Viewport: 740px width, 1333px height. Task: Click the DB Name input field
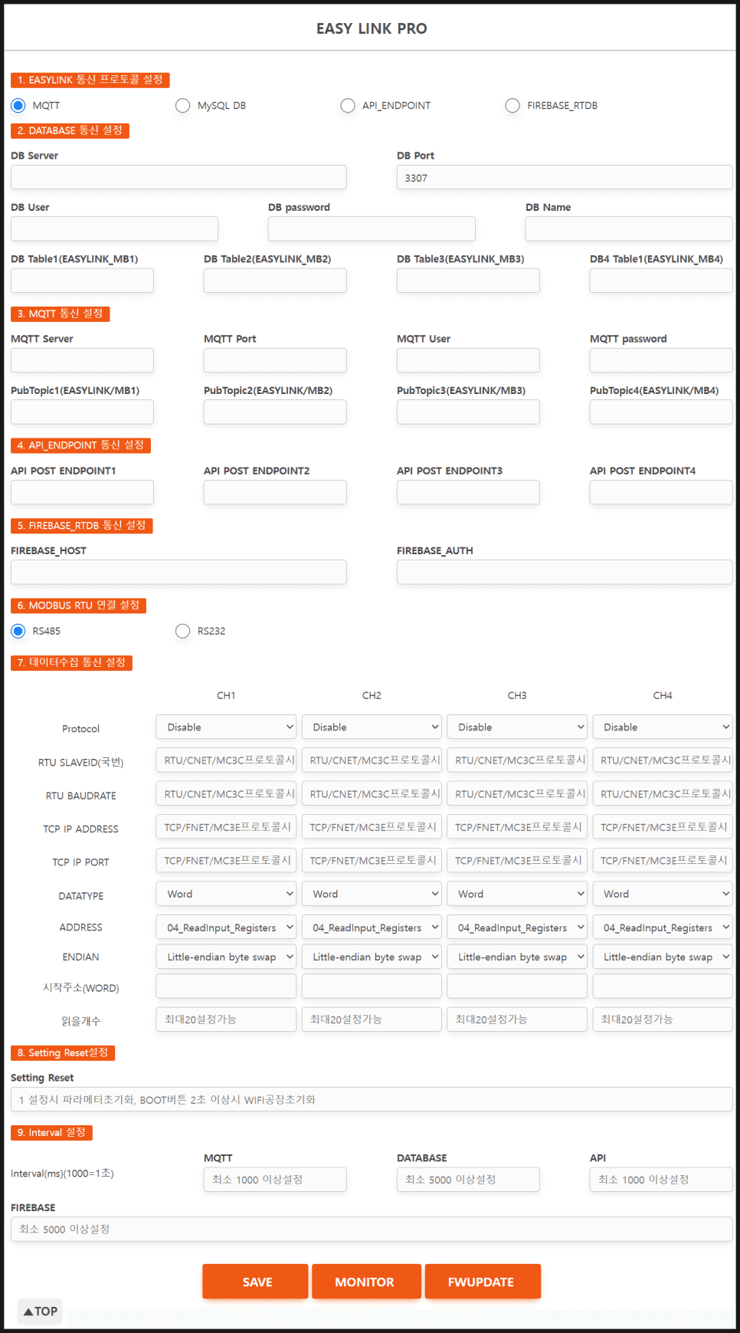[629, 228]
